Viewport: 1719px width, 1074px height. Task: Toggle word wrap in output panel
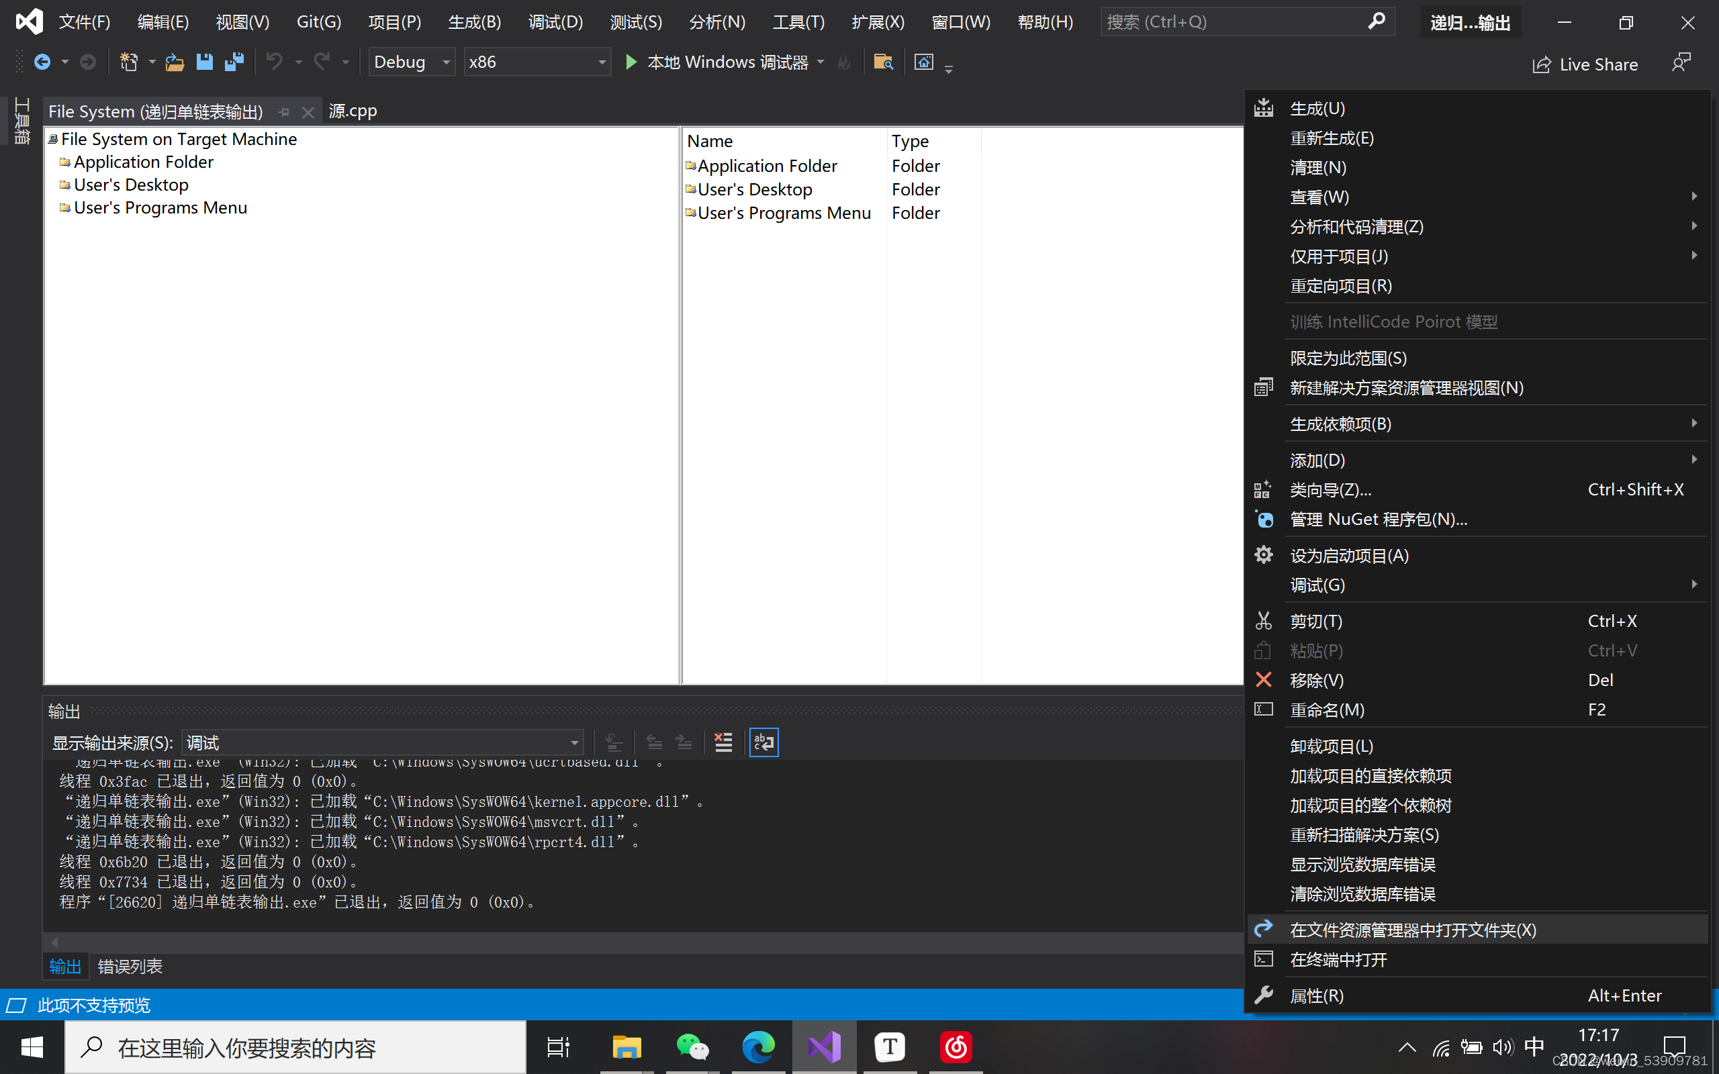pos(763,742)
